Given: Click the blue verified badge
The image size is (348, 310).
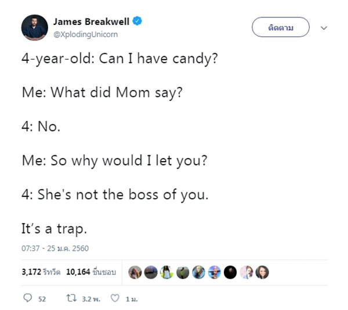Looking at the screenshot, I should pos(138,21).
